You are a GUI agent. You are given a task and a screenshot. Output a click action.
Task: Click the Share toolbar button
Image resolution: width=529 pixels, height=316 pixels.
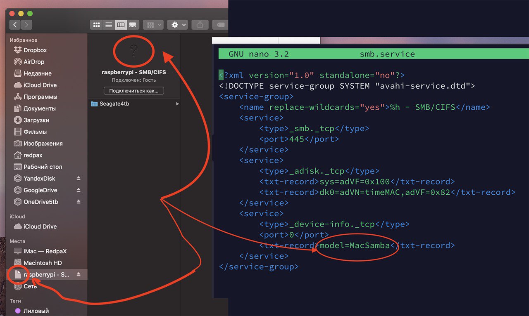[200, 25]
